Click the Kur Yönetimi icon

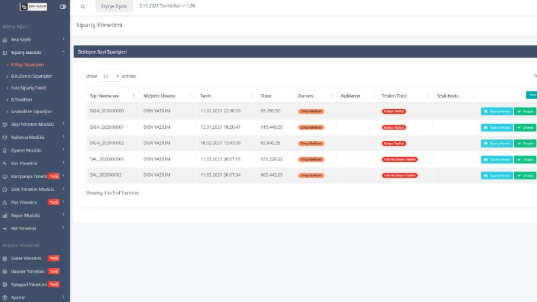point(5,164)
